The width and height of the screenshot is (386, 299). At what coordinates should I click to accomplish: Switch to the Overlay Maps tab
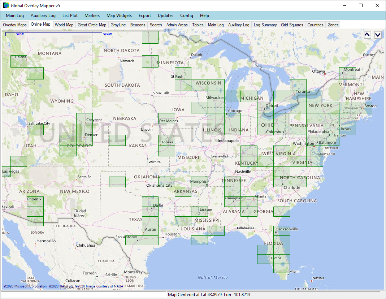(15, 25)
